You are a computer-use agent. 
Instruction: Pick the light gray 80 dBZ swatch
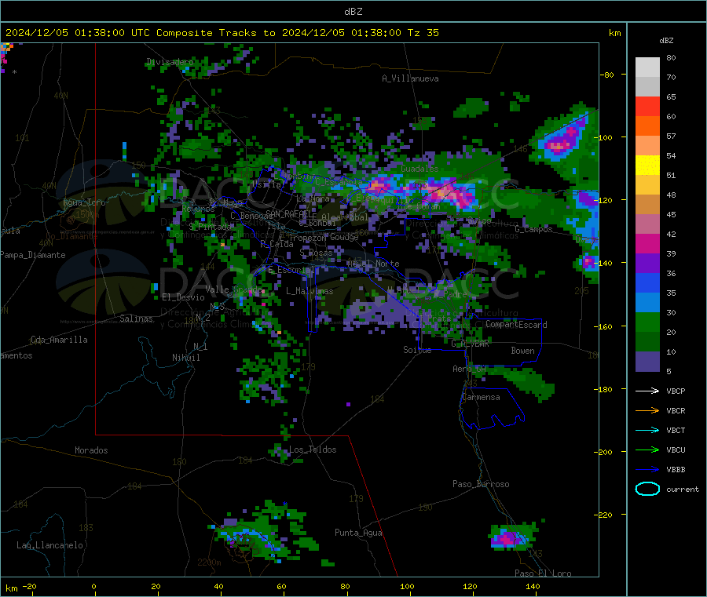647,67
